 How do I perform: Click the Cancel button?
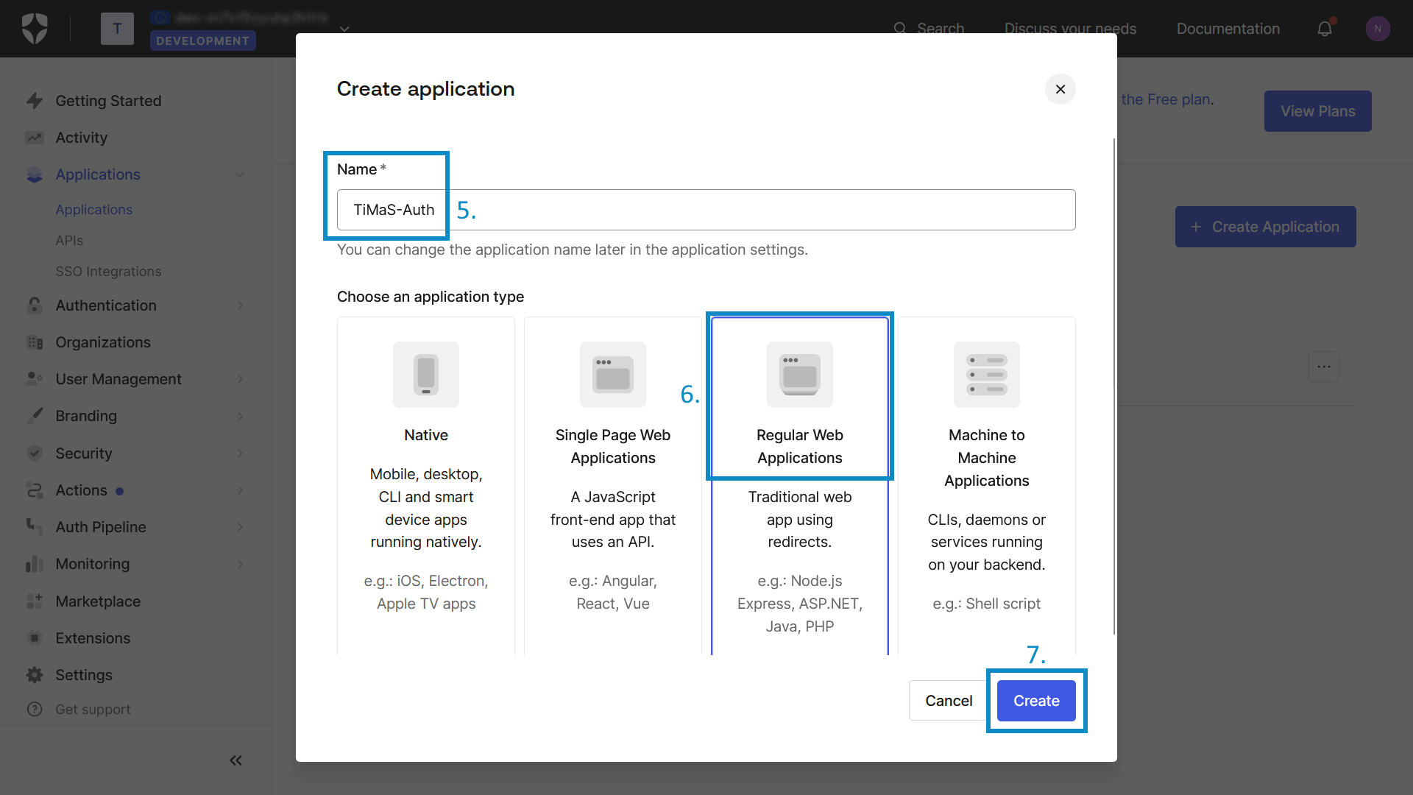949,701
